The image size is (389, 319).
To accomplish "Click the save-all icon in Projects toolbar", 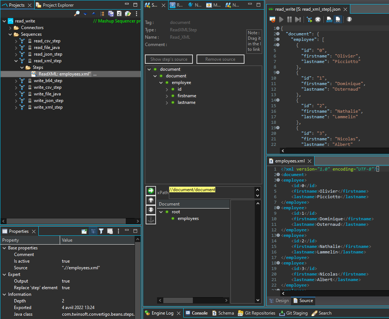I will coord(111,13).
